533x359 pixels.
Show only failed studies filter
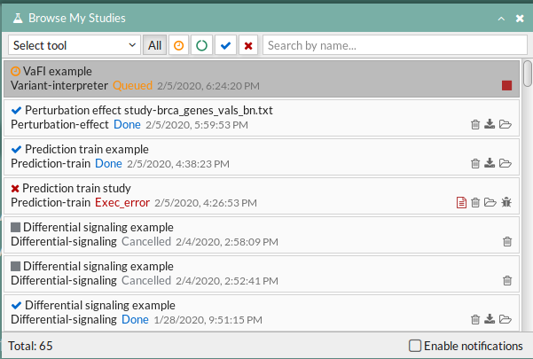pos(248,45)
